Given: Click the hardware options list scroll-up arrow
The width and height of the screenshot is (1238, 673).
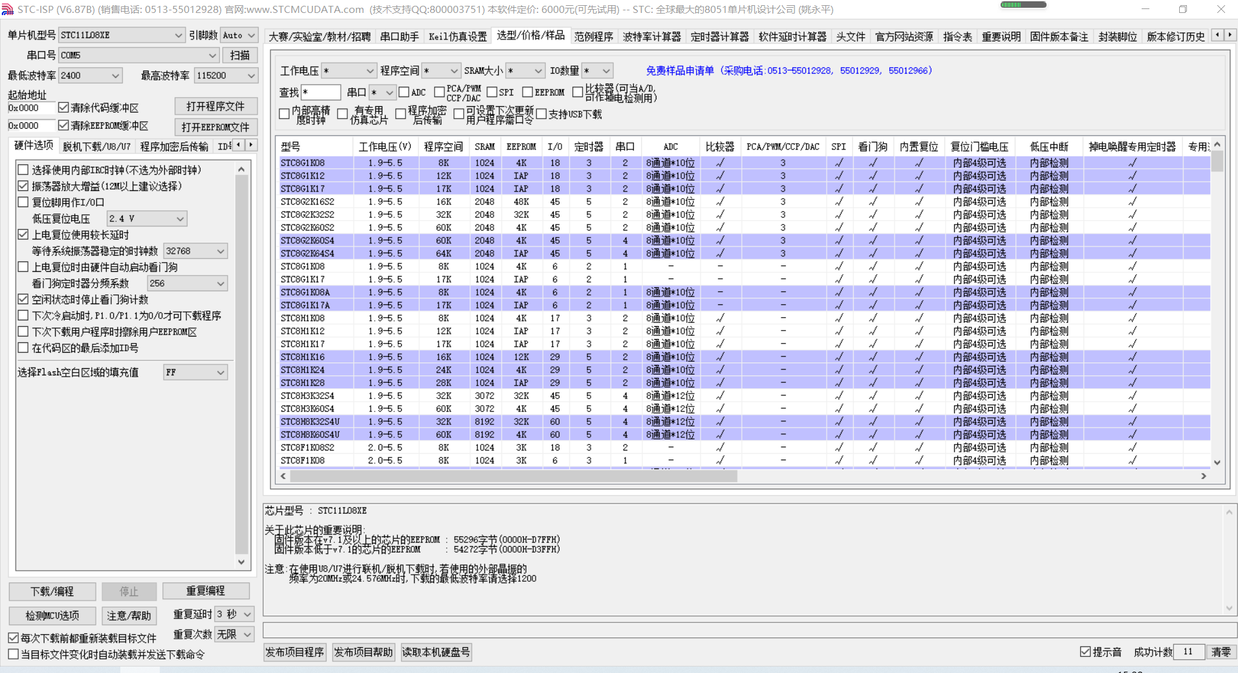Looking at the screenshot, I should (241, 170).
